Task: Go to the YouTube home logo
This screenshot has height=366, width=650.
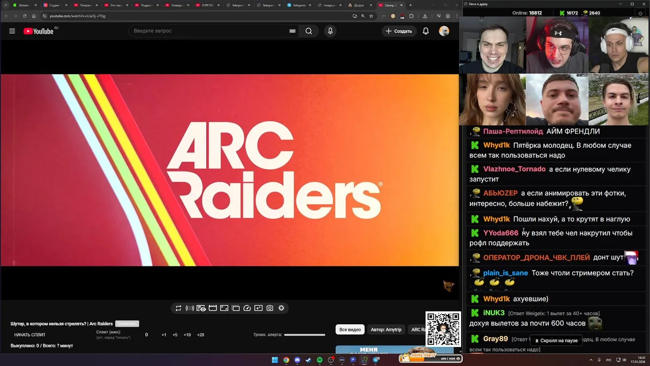Action: [x=39, y=31]
